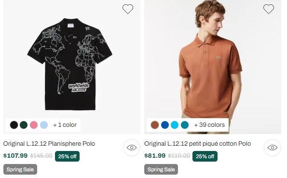This screenshot has width=287, height=178.
Task: Click 25% off badge next to $81.99
Action: click(x=205, y=156)
